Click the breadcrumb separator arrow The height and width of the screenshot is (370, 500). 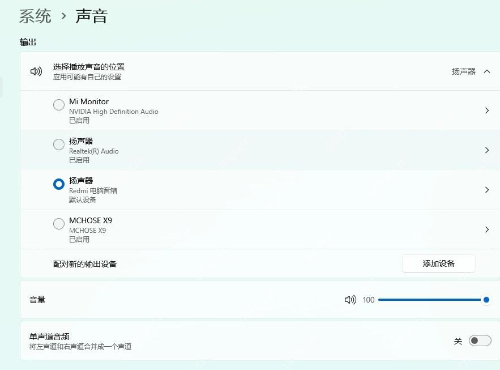(x=64, y=16)
